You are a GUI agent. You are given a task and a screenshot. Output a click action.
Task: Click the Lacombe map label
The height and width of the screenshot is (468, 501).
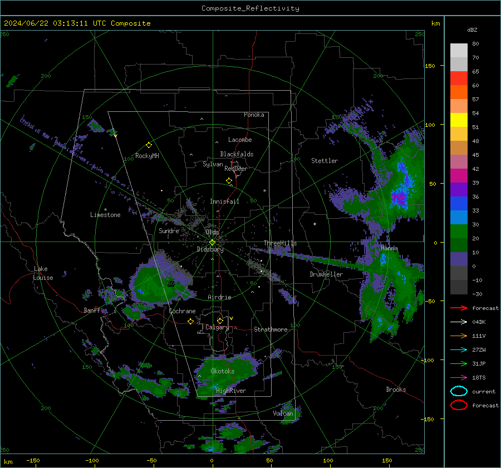[240, 140]
